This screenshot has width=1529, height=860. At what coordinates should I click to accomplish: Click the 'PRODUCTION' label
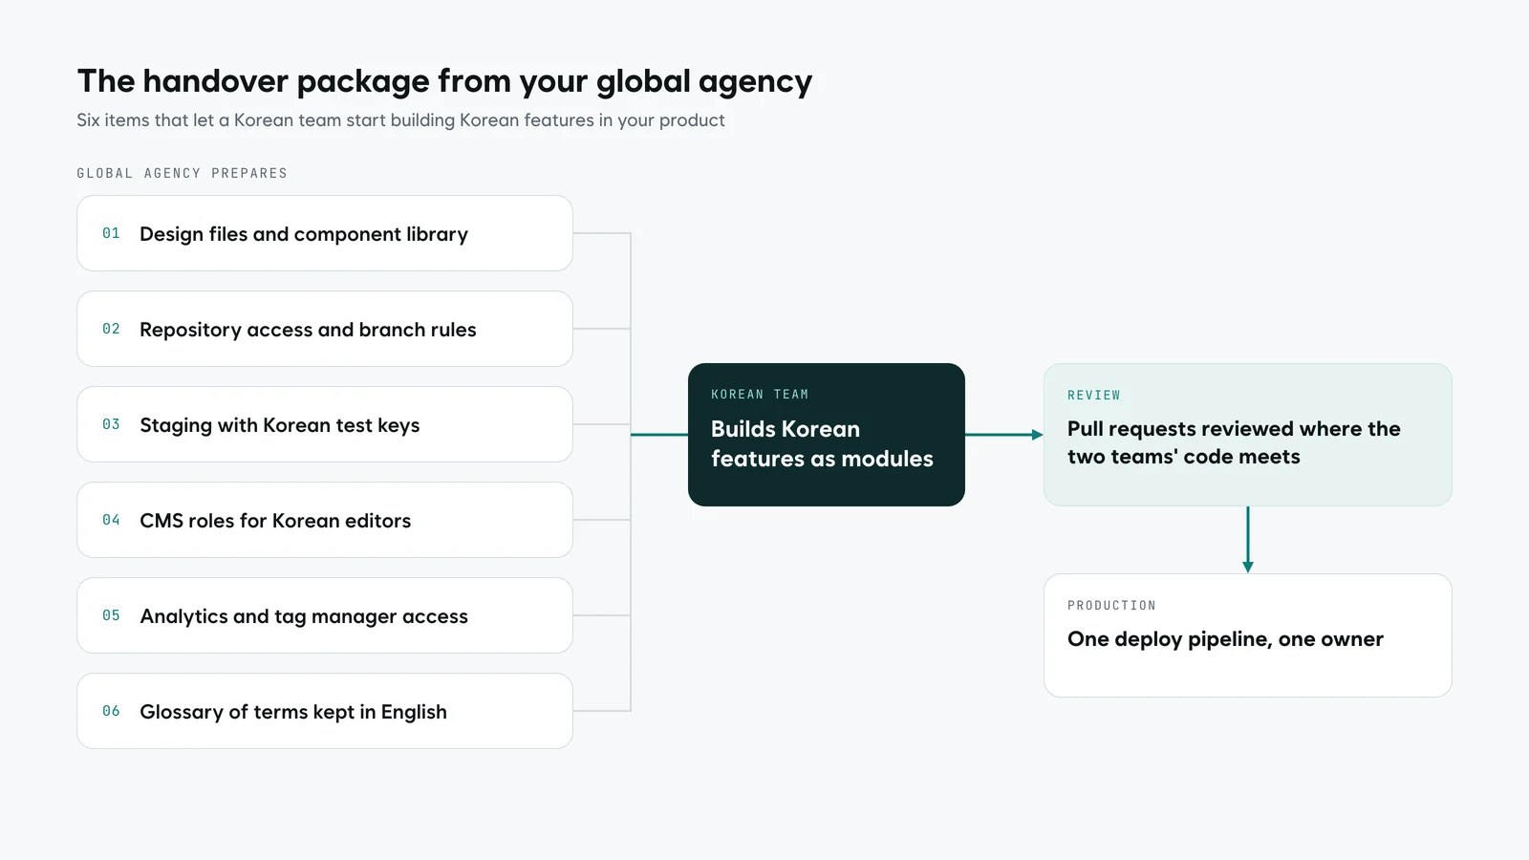point(1111,606)
